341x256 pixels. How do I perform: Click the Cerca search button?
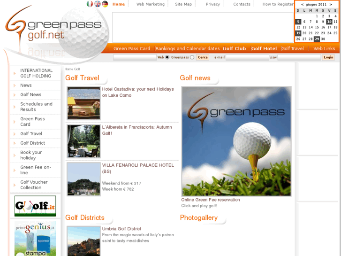(203, 57)
